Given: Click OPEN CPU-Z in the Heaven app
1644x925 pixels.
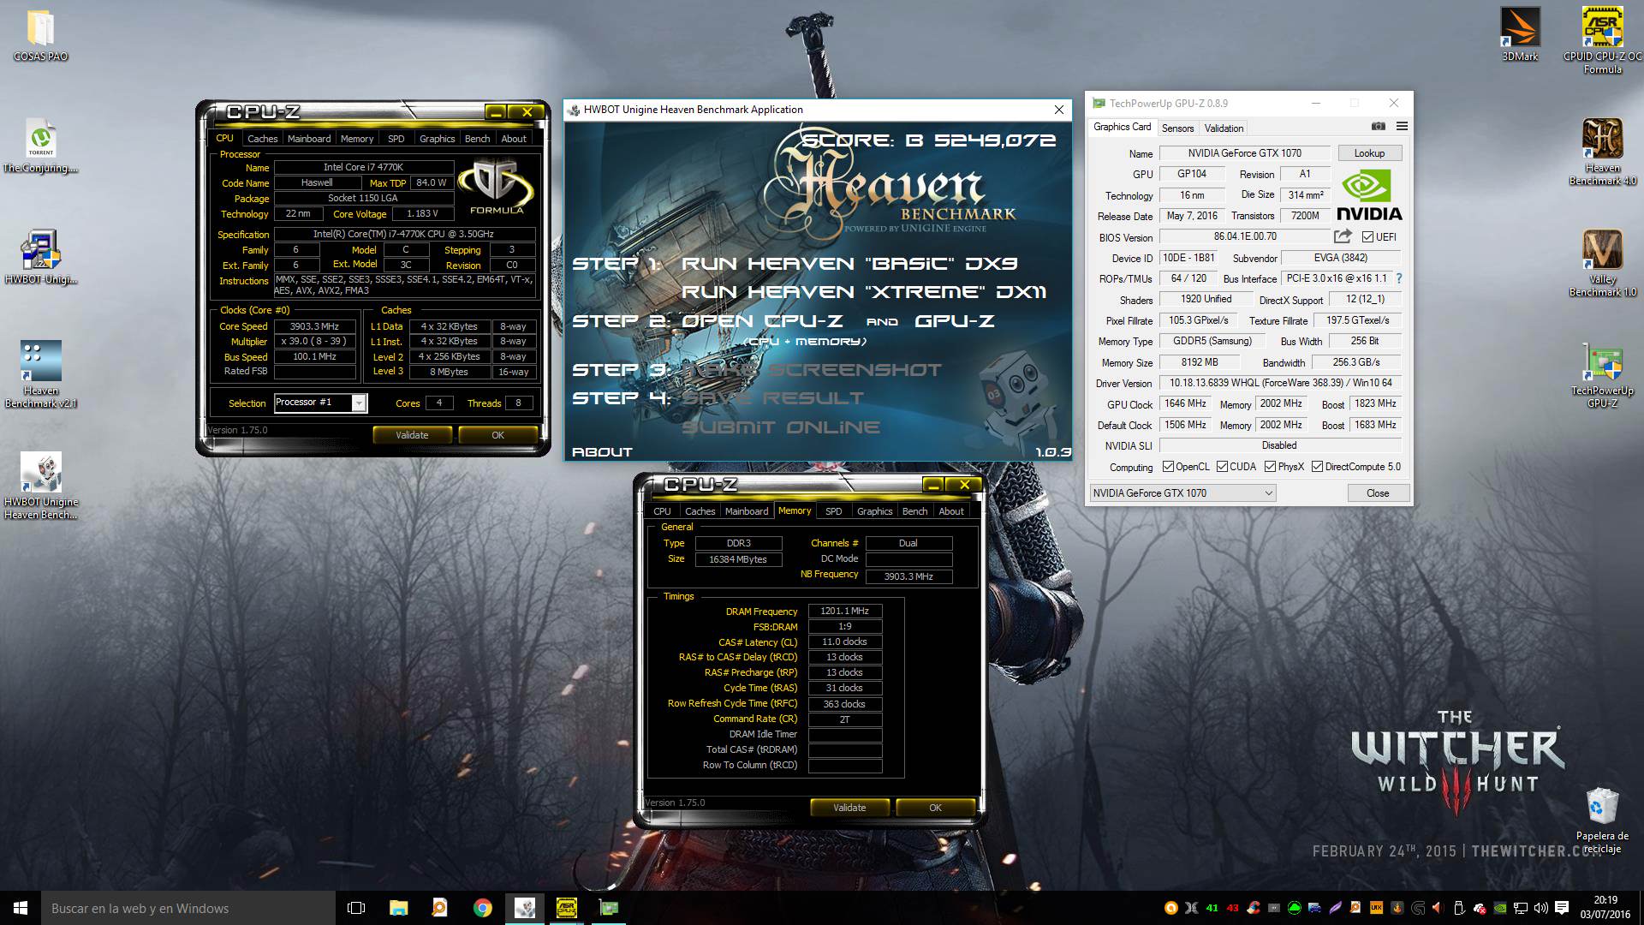Looking at the screenshot, I should pos(762,321).
